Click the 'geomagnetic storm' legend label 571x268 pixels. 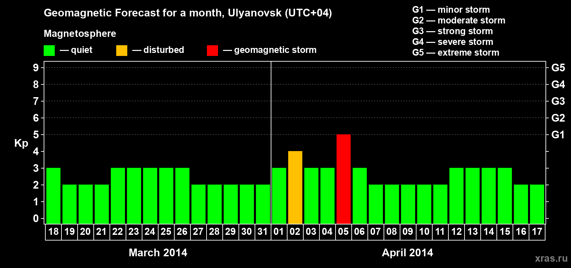click(x=275, y=50)
